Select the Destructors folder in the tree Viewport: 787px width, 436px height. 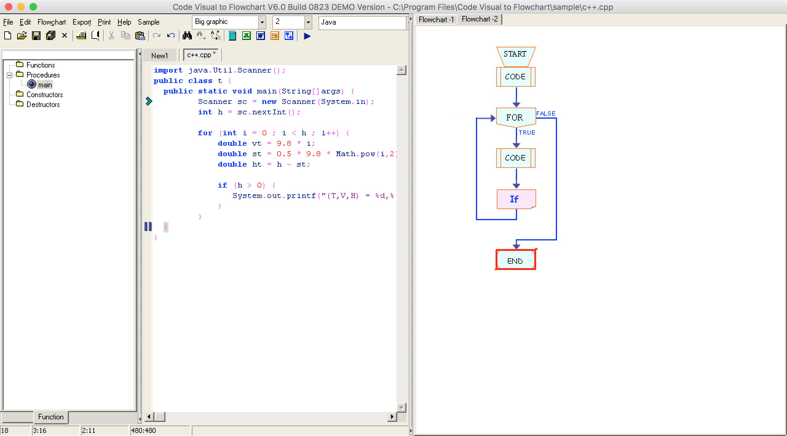pyautogui.click(x=43, y=105)
